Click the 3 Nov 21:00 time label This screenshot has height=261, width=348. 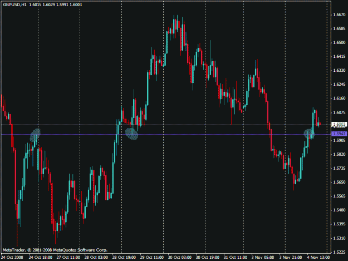[x=291, y=258]
